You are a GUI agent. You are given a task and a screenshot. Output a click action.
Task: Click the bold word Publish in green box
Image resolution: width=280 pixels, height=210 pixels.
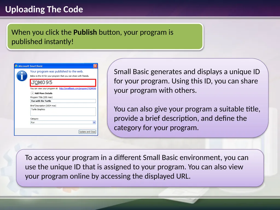(x=85, y=32)
